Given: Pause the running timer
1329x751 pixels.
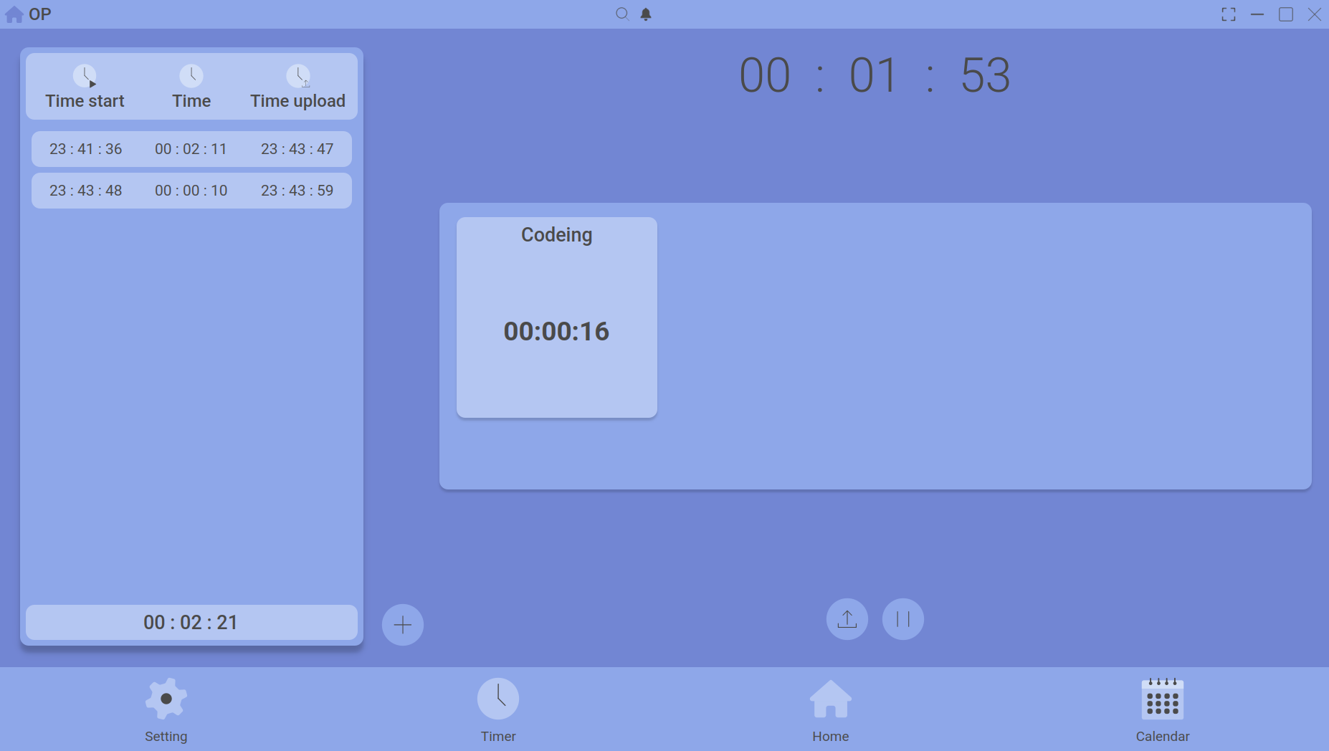Looking at the screenshot, I should (903, 619).
